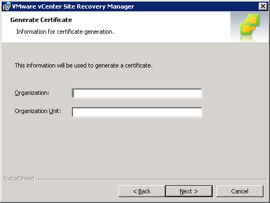Image resolution: width=270 pixels, height=203 pixels.
Task: Click the Generate Certificate heading
Action: [41, 20]
